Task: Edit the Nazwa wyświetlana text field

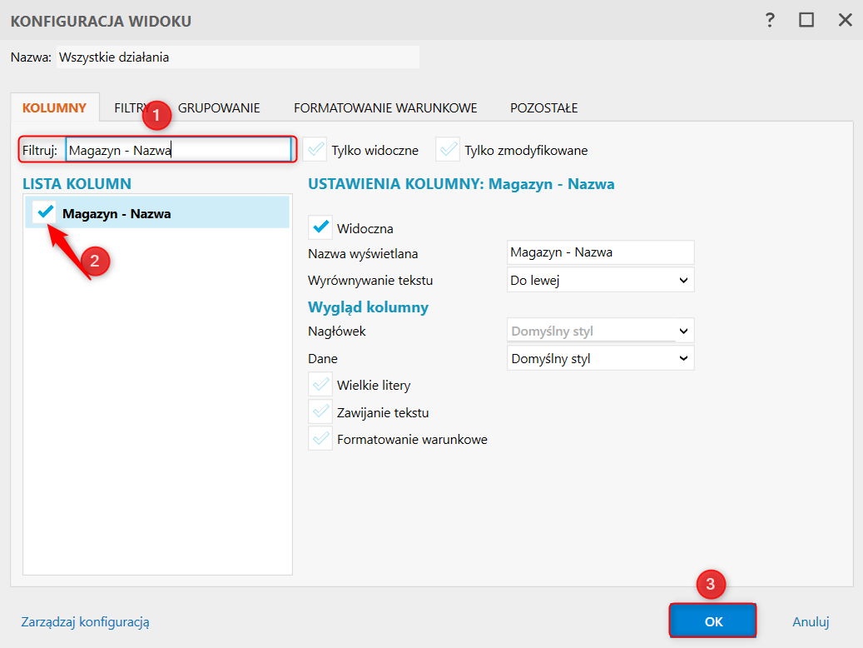Action: pos(601,252)
